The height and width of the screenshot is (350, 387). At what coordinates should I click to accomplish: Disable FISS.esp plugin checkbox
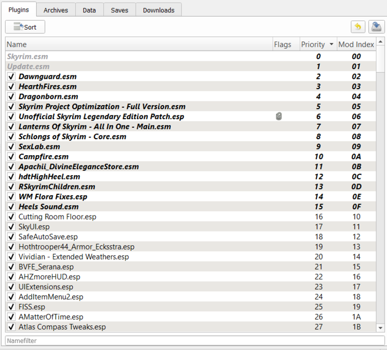(x=11, y=307)
